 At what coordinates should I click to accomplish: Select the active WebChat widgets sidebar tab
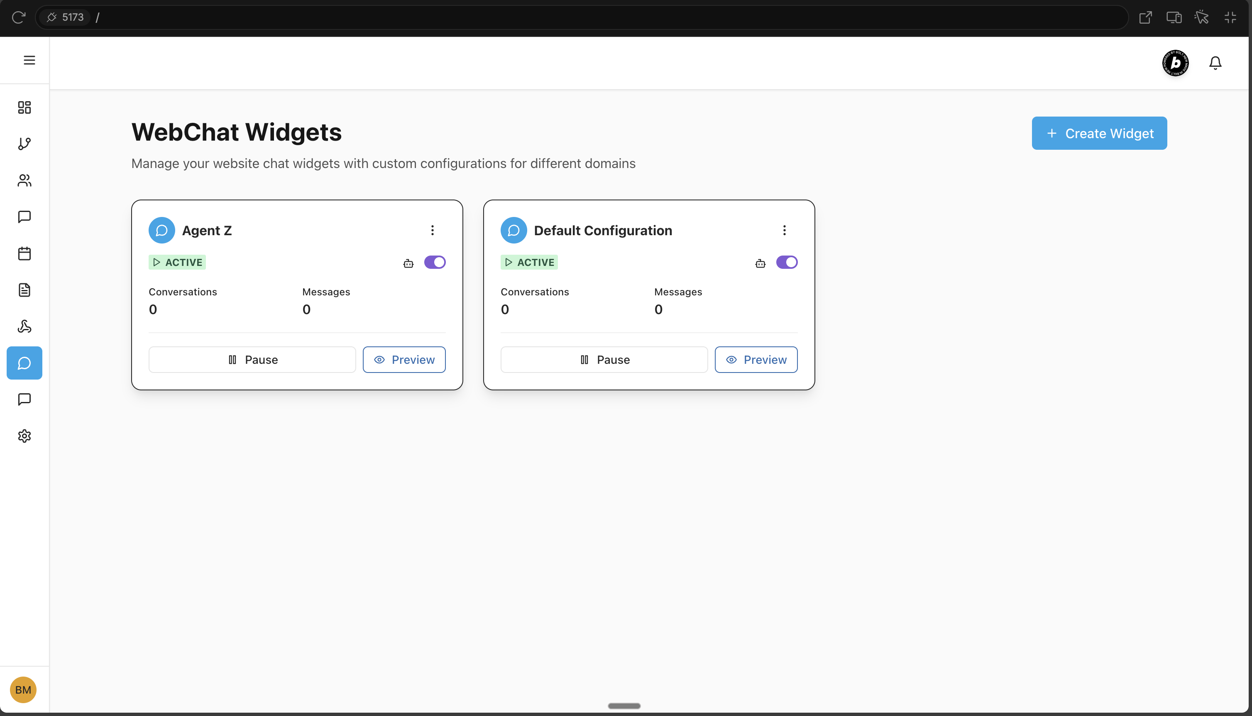24,363
